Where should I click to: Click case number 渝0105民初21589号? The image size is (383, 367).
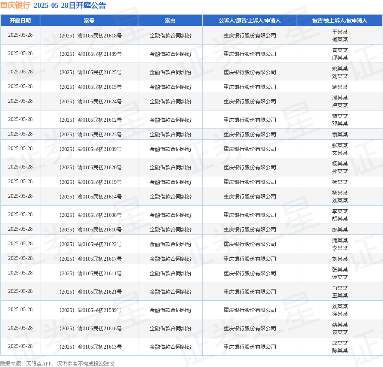pyautogui.click(x=91, y=310)
